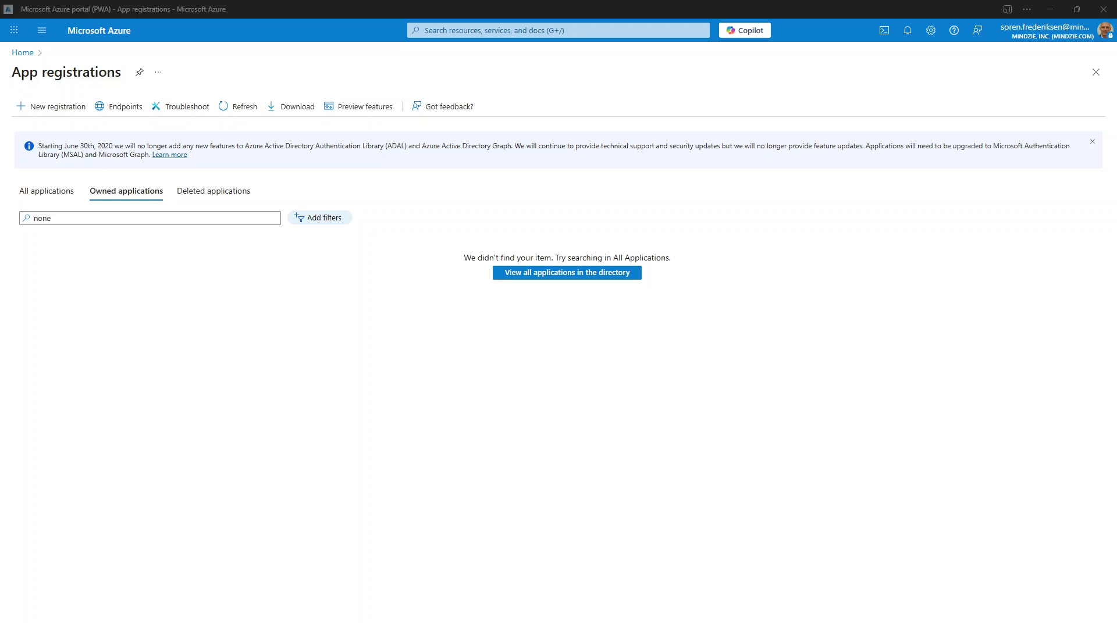1117x628 pixels.
Task: Switch to Deleted applications tab
Action: coord(214,191)
